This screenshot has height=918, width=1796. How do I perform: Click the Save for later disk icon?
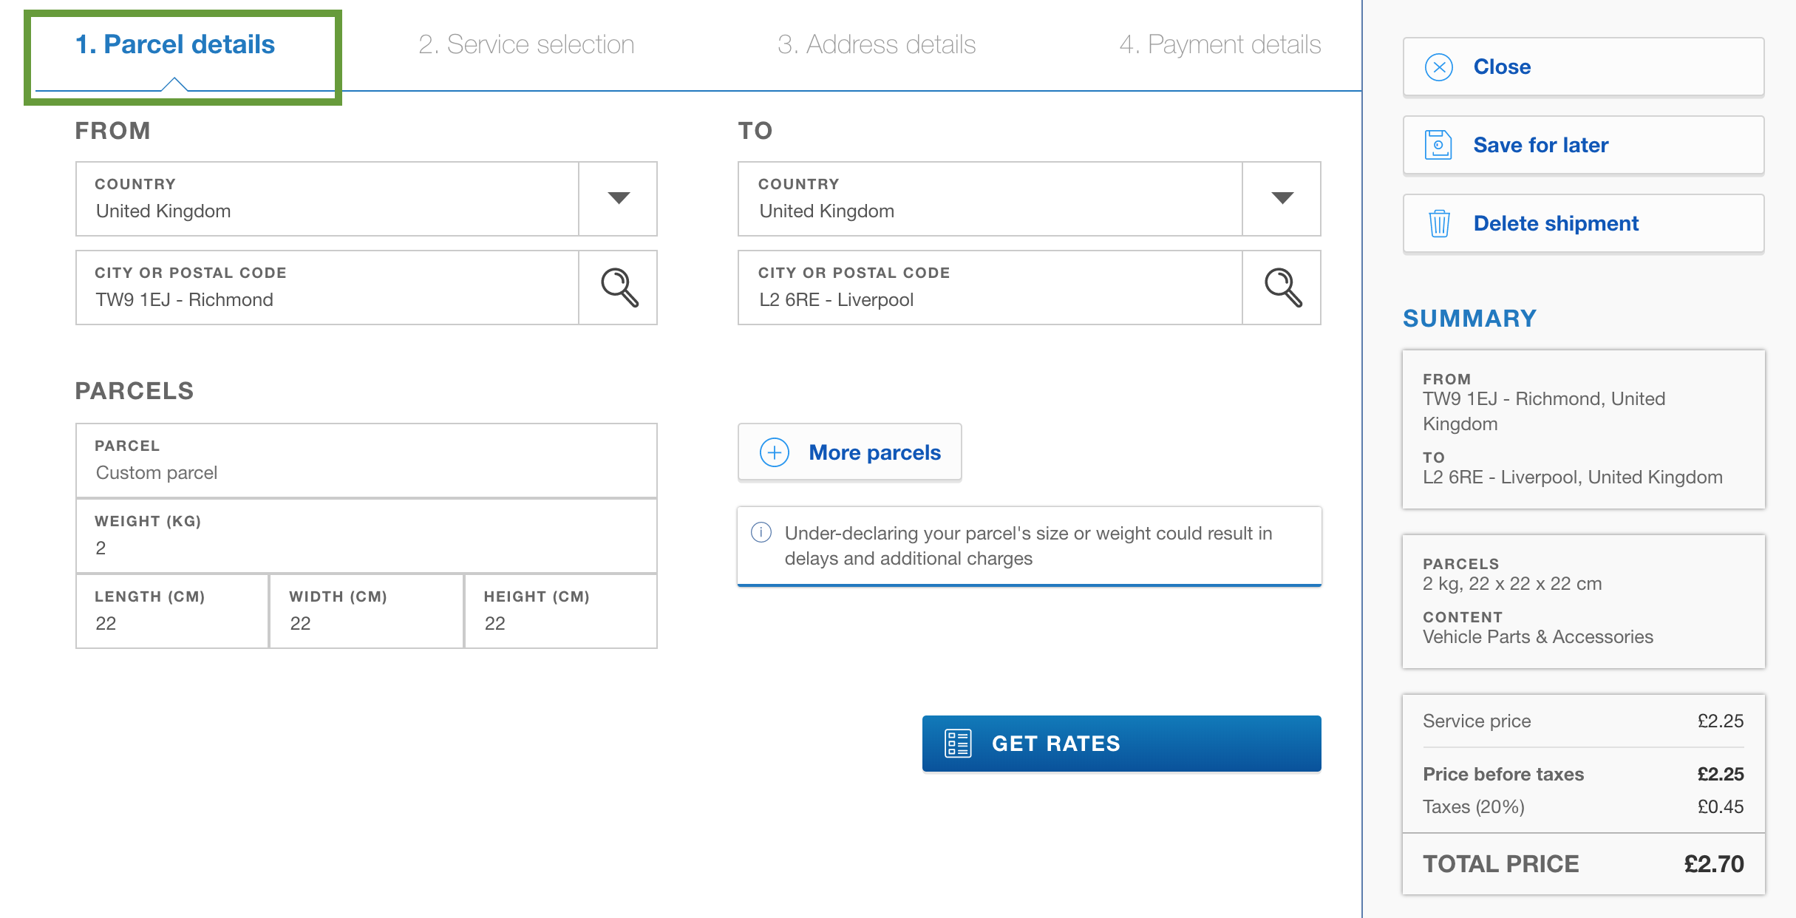(1438, 145)
